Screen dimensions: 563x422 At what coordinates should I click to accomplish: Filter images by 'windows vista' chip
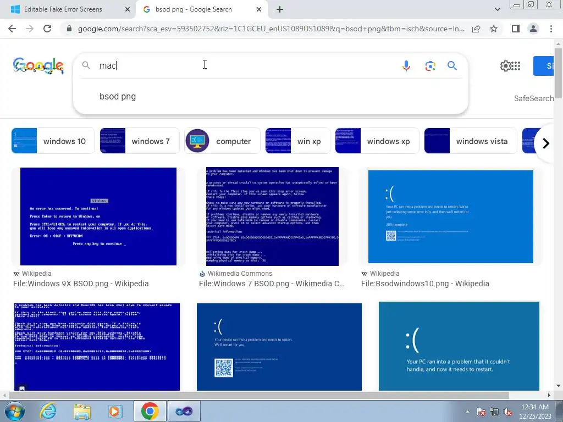(x=471, y=141)
